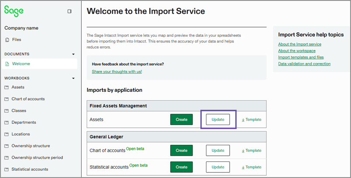351x178 pixels.
Task: Collapse the sidebar panel icon
Action: click(69, 11)
